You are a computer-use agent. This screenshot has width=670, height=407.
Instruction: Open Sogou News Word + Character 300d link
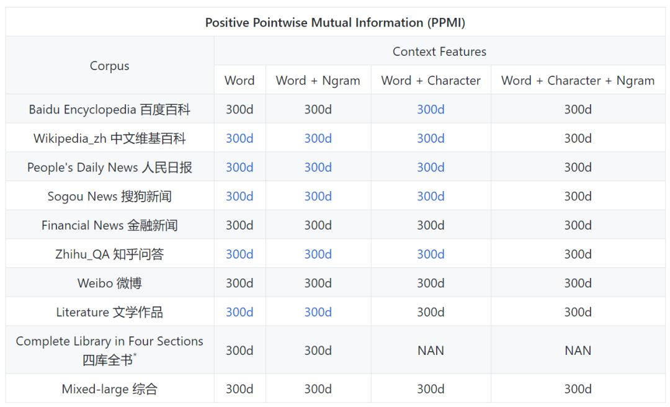[x=431, y=196]
